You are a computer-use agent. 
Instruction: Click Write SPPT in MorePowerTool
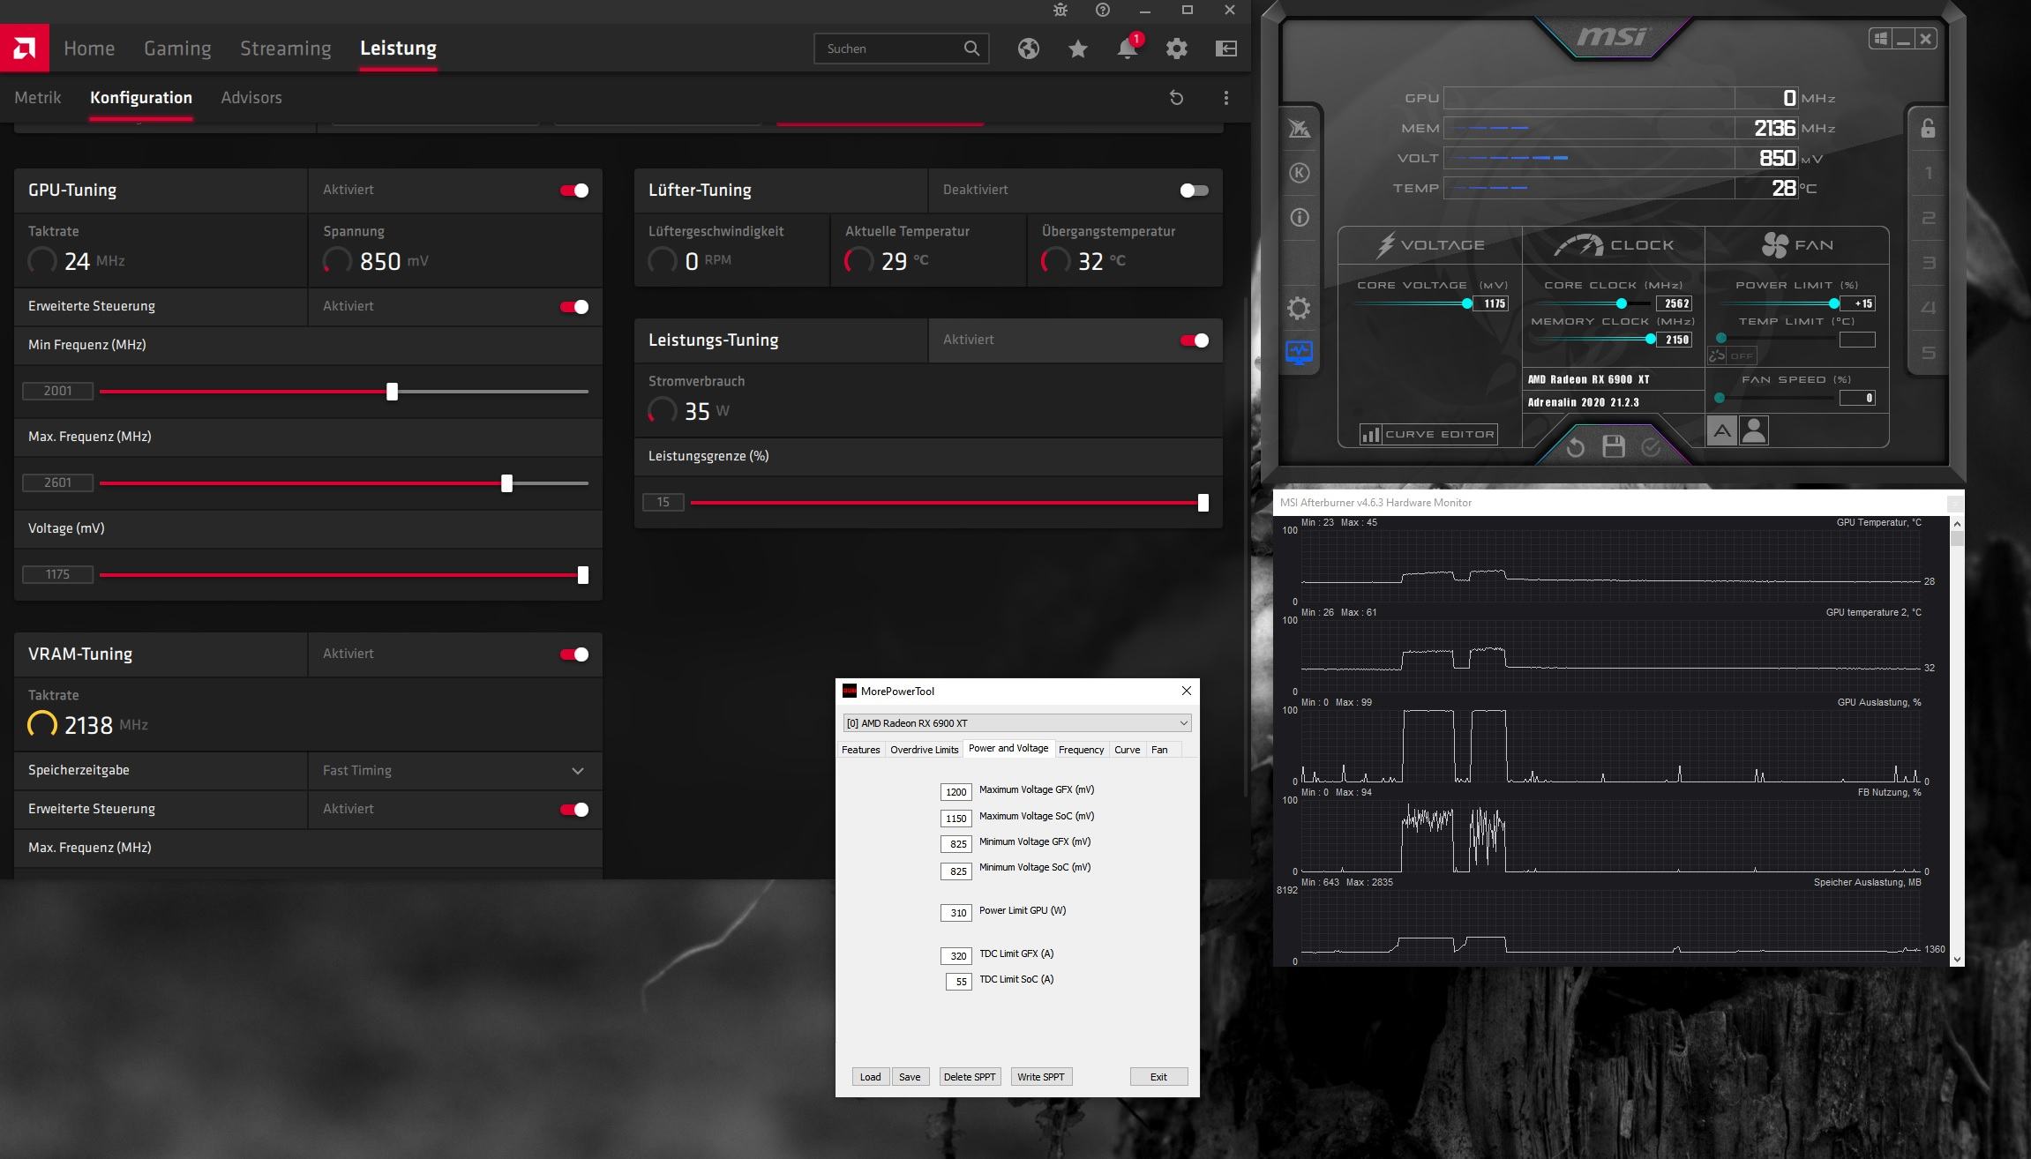(1041, 1077)
